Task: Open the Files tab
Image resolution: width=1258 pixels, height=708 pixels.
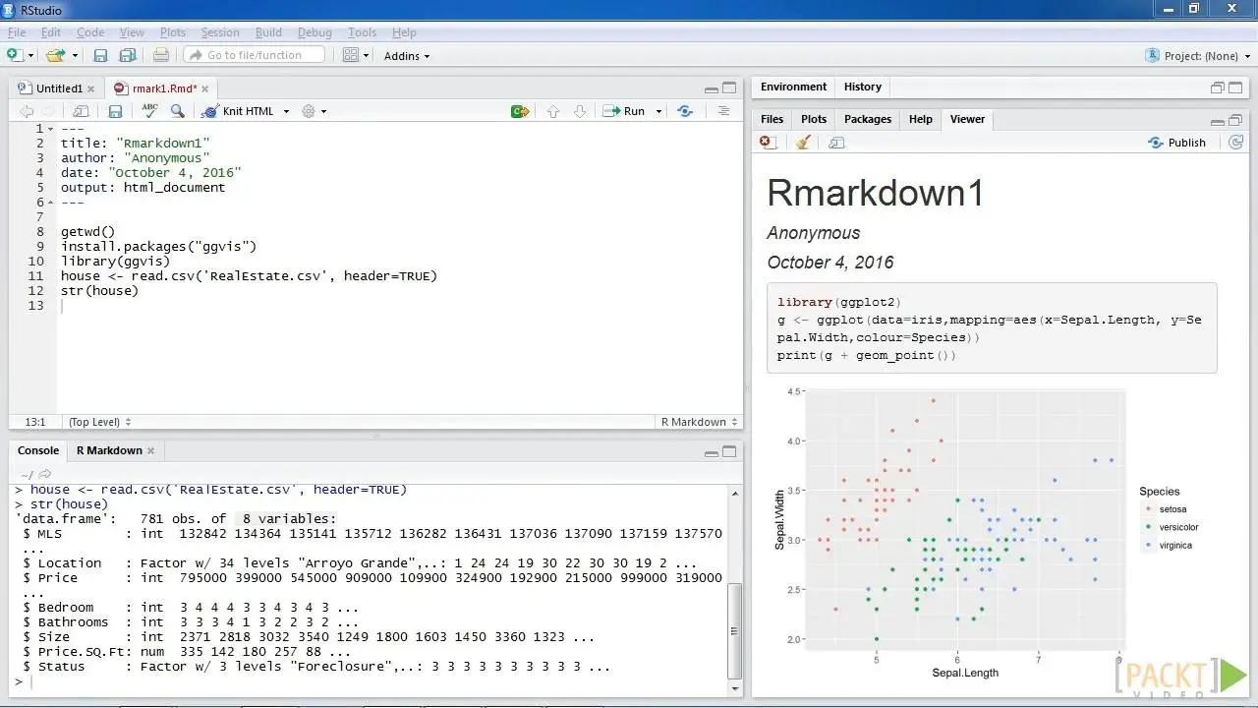Action: 772,119
